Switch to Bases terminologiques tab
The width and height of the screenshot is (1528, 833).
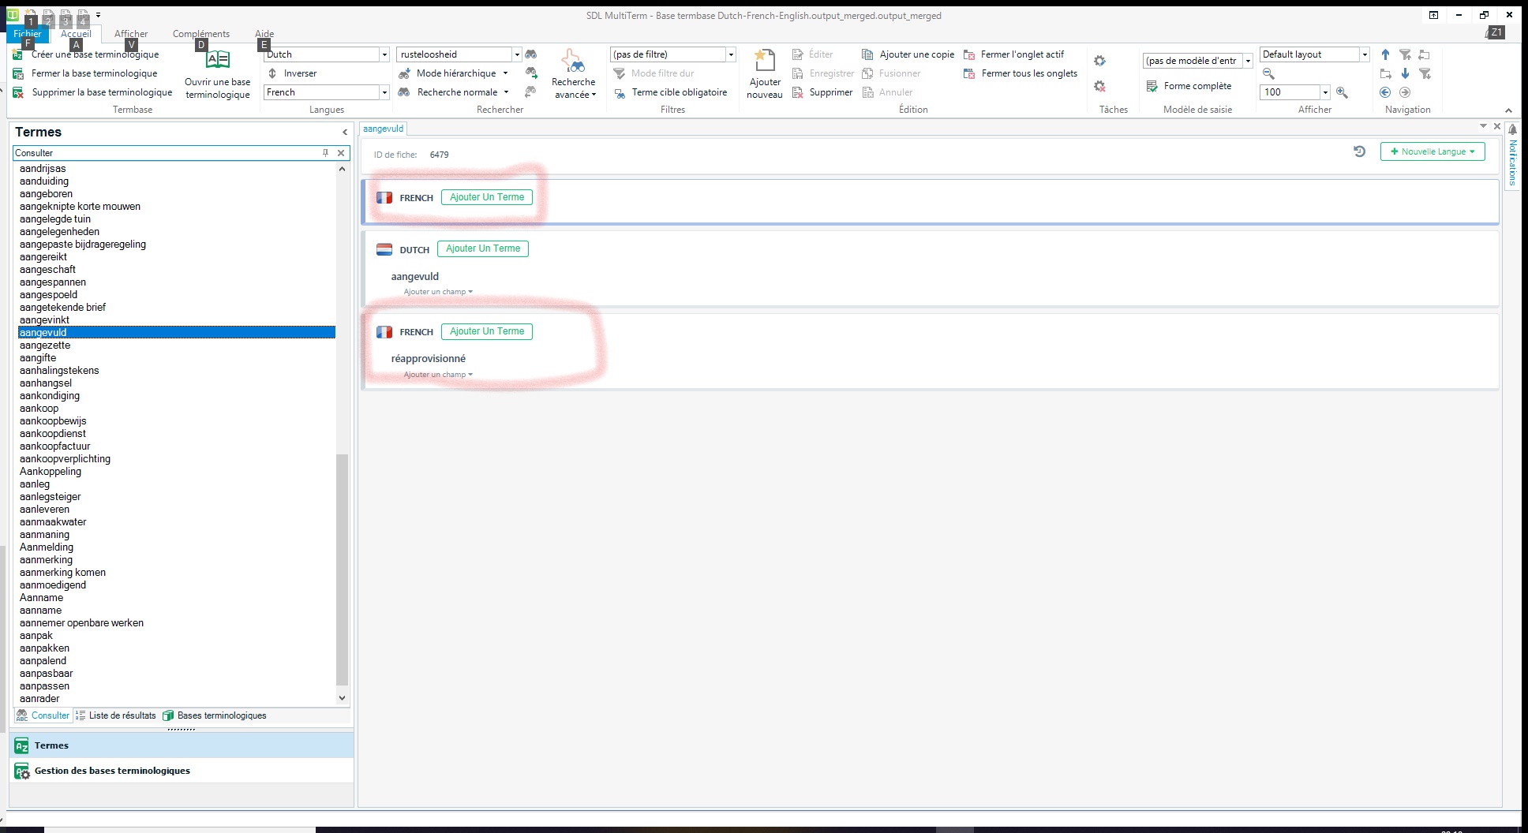(x=215, y=715)
